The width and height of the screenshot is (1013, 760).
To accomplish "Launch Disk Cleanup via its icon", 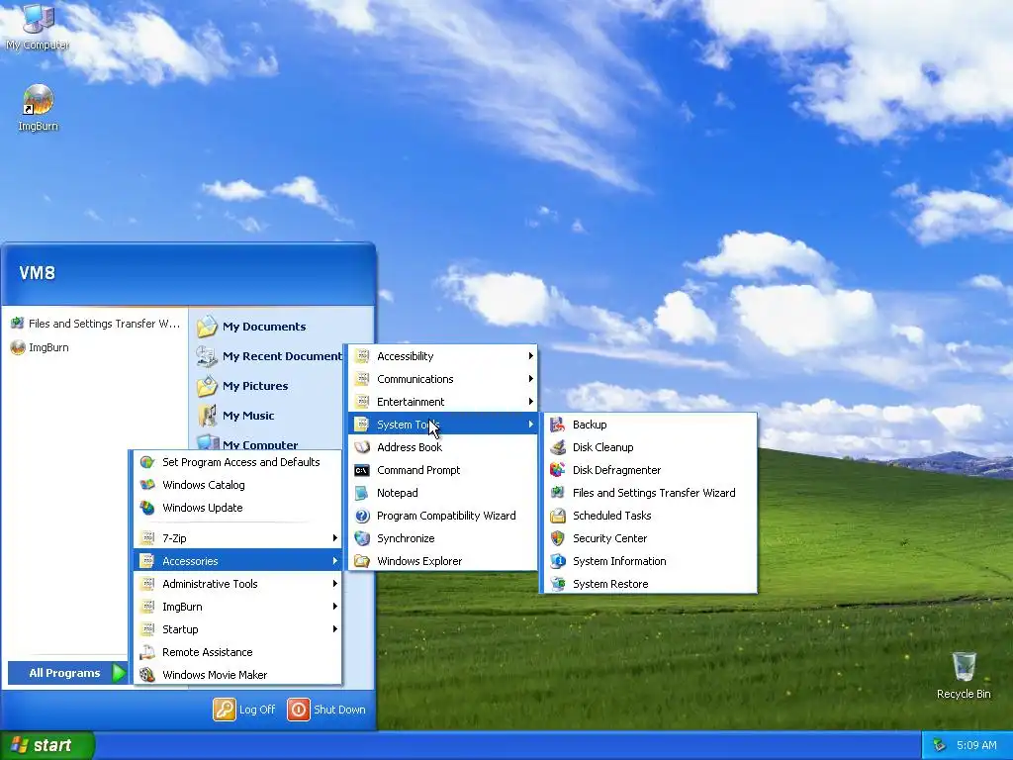I will (x=558, y=447).
